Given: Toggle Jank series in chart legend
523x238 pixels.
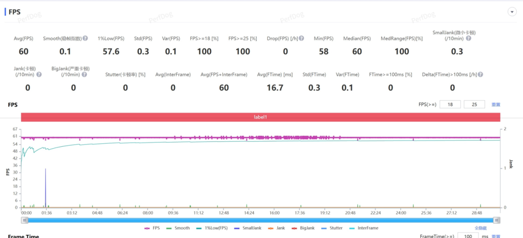Looking at the screenshot, I should pos(277,228).
